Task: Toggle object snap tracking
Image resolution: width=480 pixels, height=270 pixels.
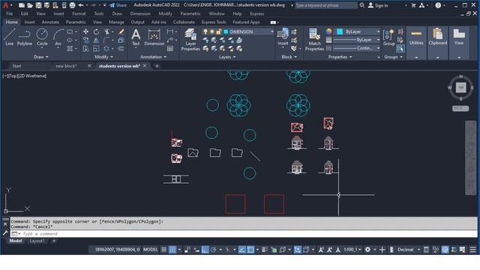Action: tap(241, 250)
